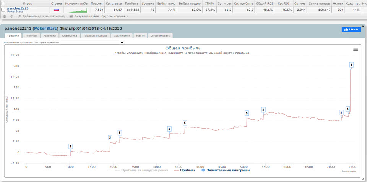The height and width of the screenshot is (182, 367).
Task: Click the dollar marker at the chart peak
Action: pos(352,65)
